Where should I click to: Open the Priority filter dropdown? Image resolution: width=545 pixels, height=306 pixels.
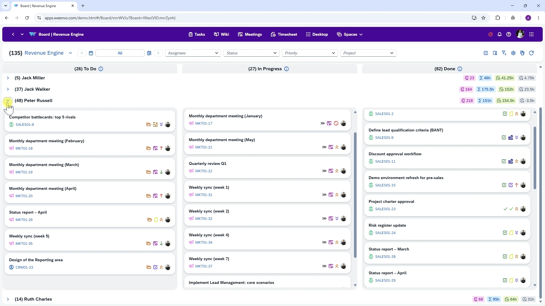pyautogui.click(x=310, y=53)
